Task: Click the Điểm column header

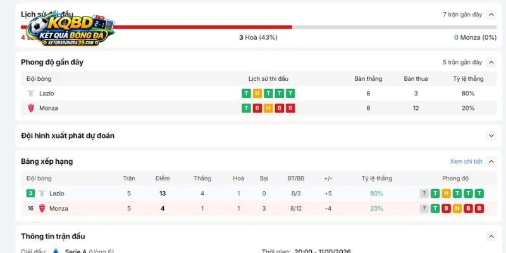Action: pos(163,178)
